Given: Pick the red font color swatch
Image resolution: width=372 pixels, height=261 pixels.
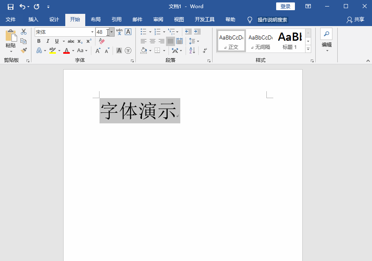Looking at the screenshot, I should (x=66, y=50).
